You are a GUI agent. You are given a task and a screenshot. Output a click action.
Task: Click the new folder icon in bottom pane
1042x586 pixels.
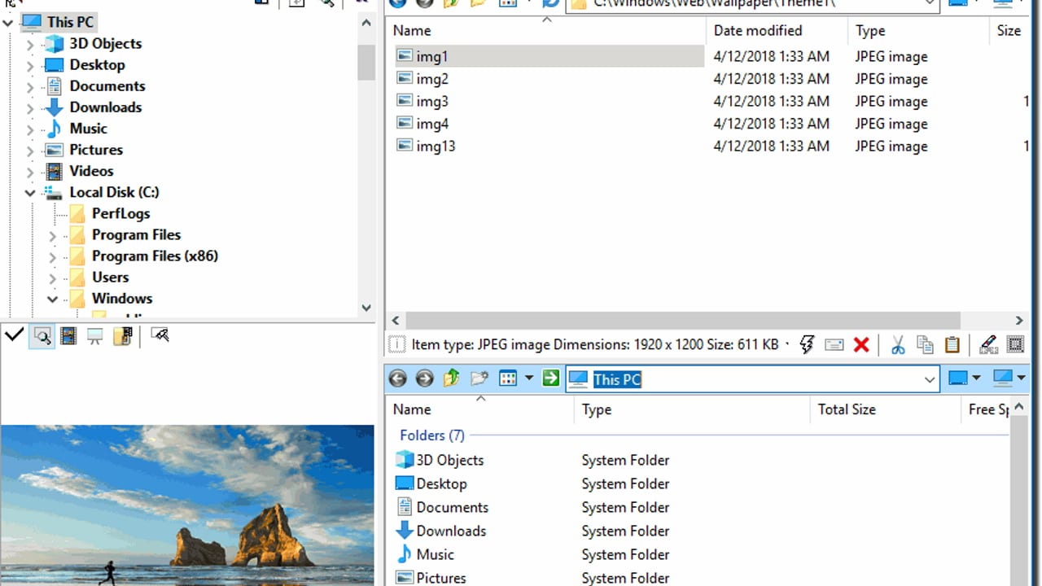[479, 378]
